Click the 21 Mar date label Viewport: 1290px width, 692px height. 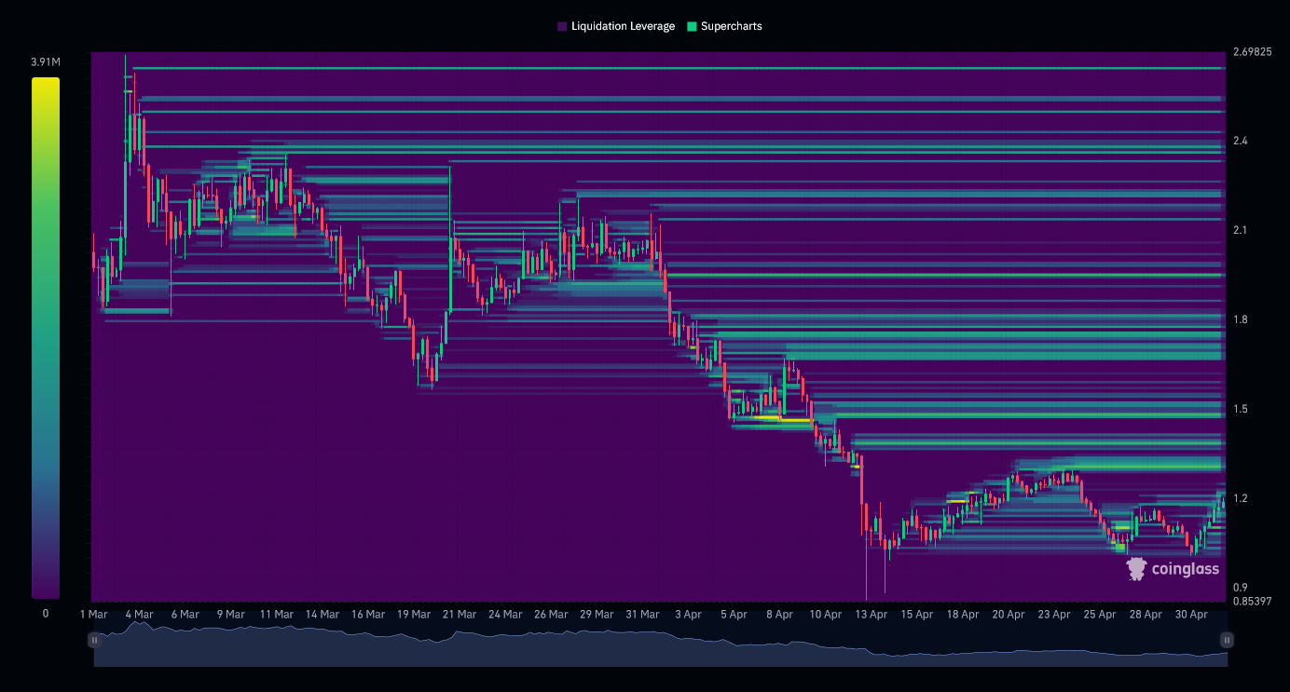click(x=460, y=615)
